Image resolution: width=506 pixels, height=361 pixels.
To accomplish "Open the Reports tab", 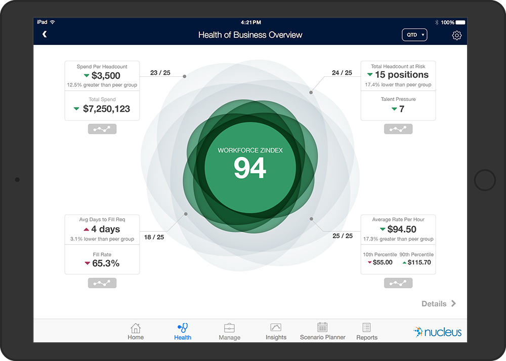I will [x=367, y=332].
